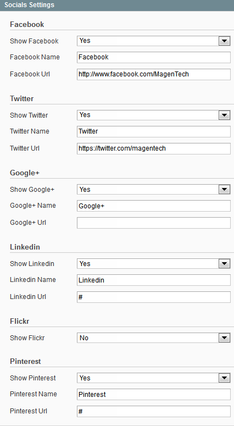Click the Show Facebook dropdown arrow button
This screenshot has height=426, width=234.
point(224,41)
